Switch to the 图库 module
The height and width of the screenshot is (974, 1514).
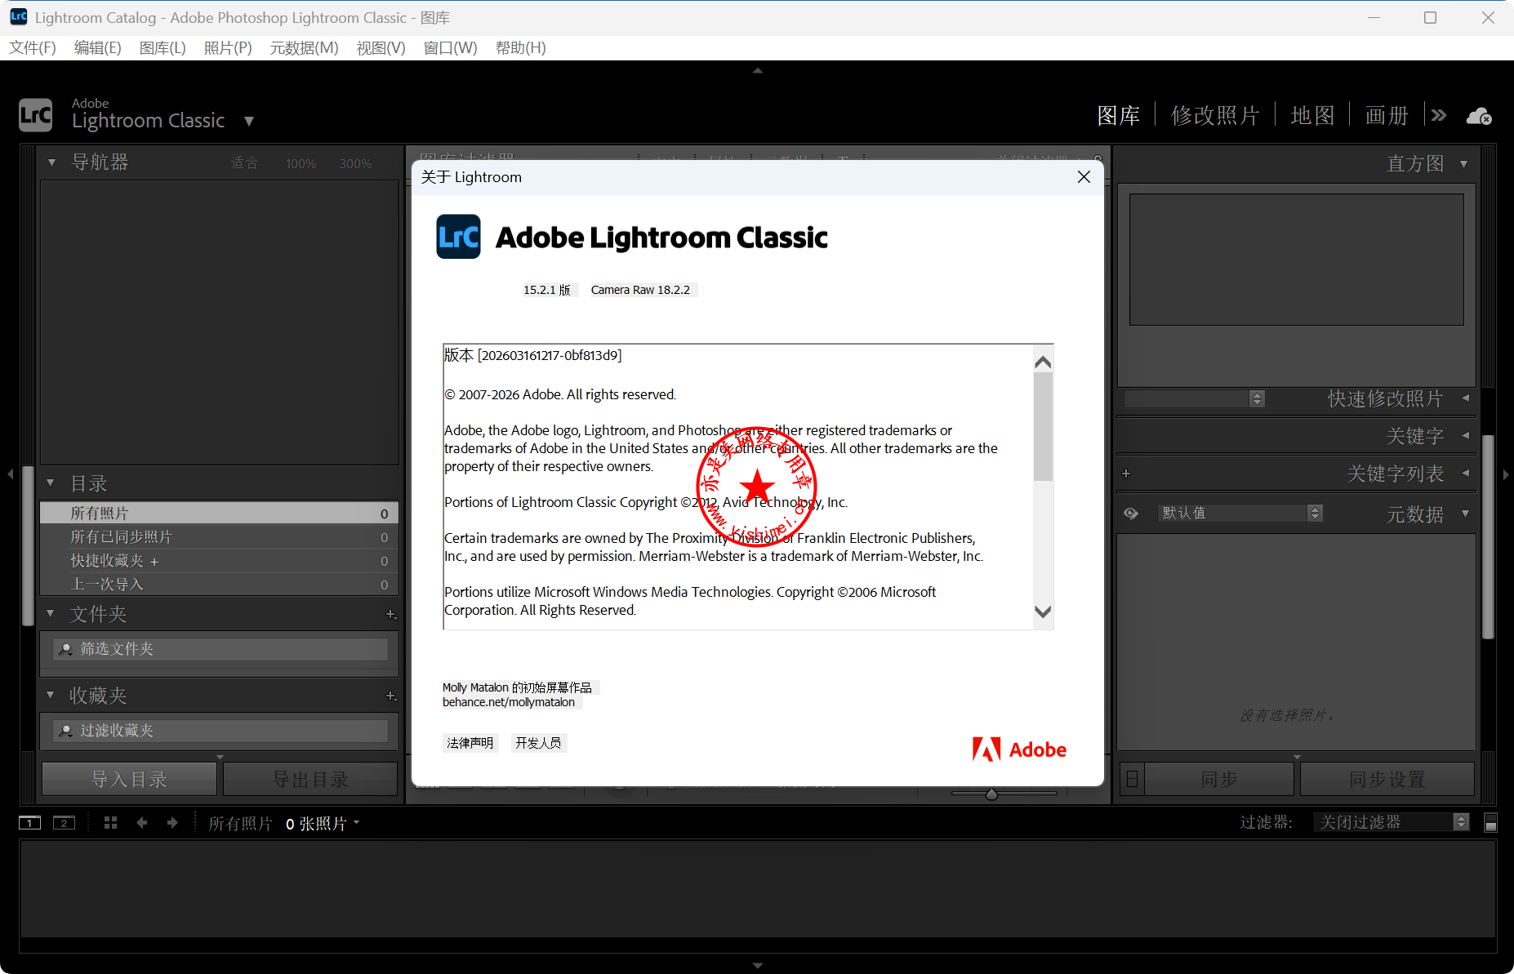(x=1118, y=115)
